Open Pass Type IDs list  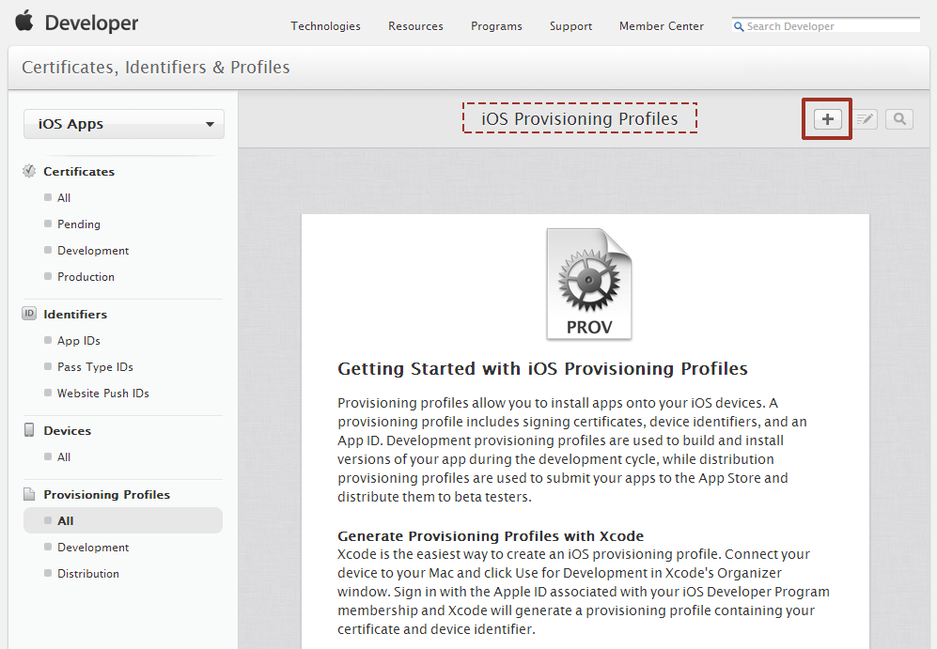click(95, 366)
